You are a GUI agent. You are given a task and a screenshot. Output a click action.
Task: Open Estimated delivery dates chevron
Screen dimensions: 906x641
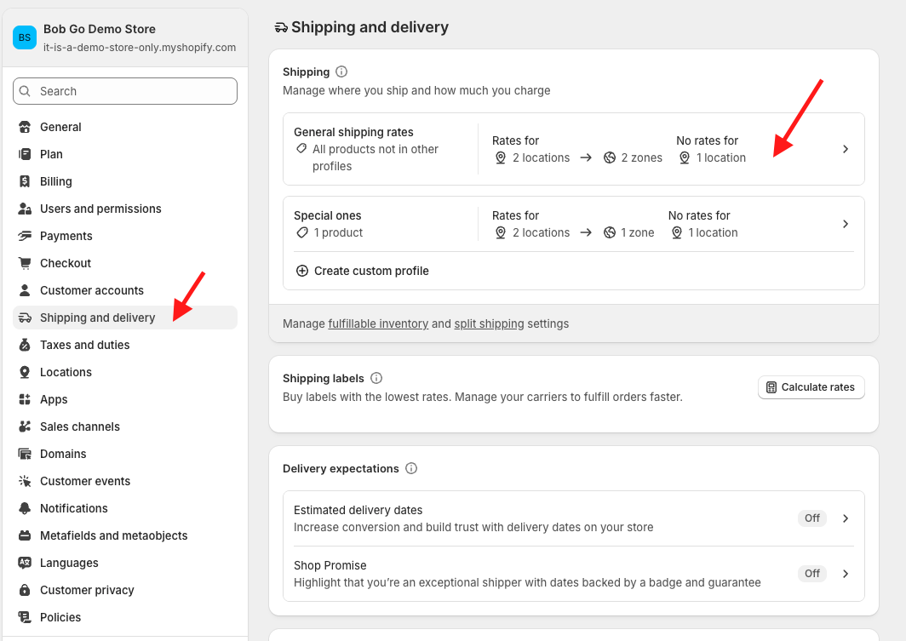846,518
